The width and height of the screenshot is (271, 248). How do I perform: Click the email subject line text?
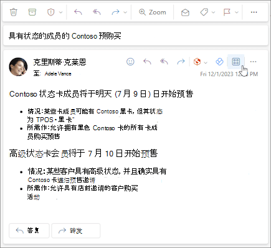click(65, 36)
